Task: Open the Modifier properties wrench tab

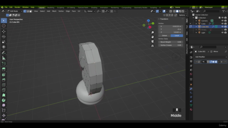Action: (191, 89)
